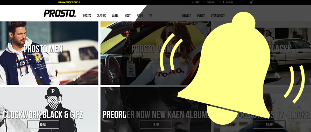
Task: Click the UK flag language icon
Action: pos(197,2)
